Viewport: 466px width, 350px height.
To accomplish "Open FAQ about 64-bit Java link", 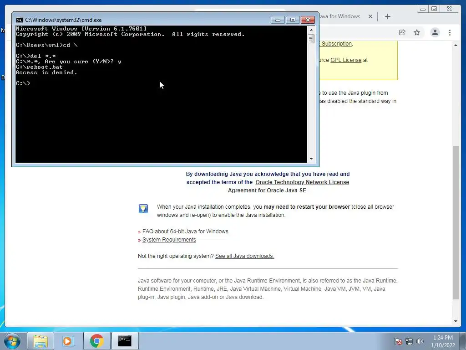I will (x=185, y=231).
